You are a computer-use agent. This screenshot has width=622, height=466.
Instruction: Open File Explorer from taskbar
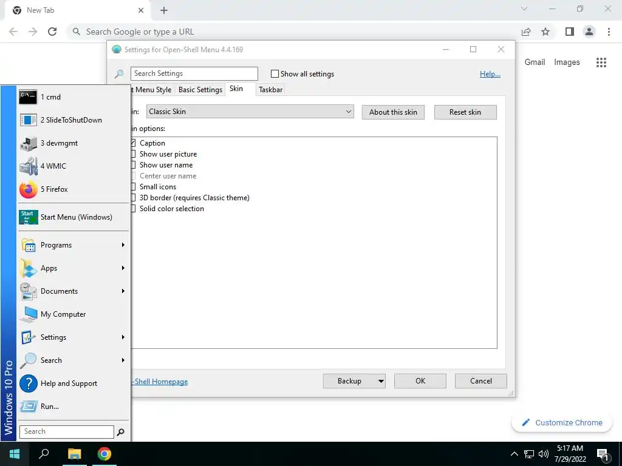74,454
